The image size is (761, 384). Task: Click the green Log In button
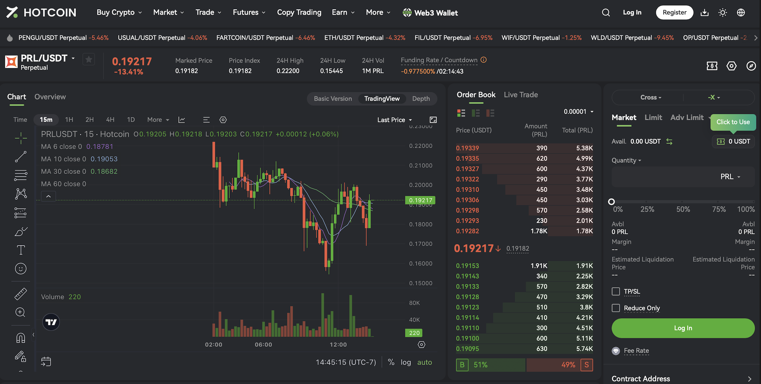pyautogui.click(x=683, y=328)
